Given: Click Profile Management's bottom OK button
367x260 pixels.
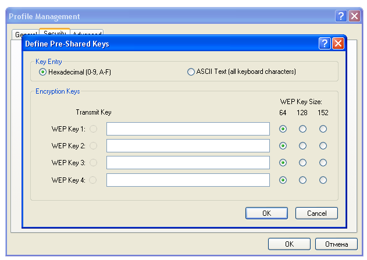Looking at the screenshot, I should tap(289, 244).
